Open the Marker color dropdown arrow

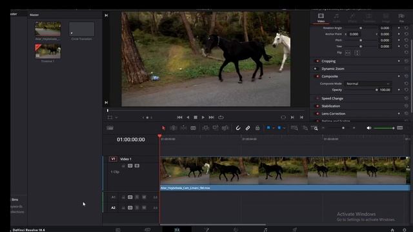click(284, 128)
